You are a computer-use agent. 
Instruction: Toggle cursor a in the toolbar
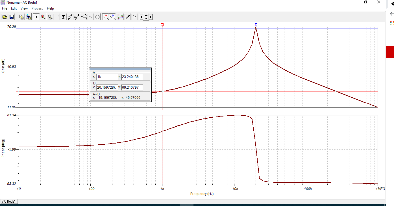(x=106, y=17)
